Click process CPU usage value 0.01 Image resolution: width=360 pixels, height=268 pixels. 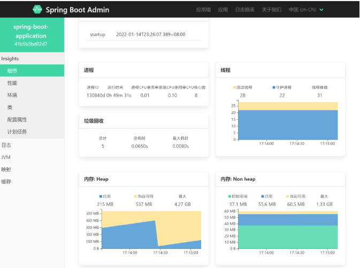pyautogui.click(x=145, y=95)
